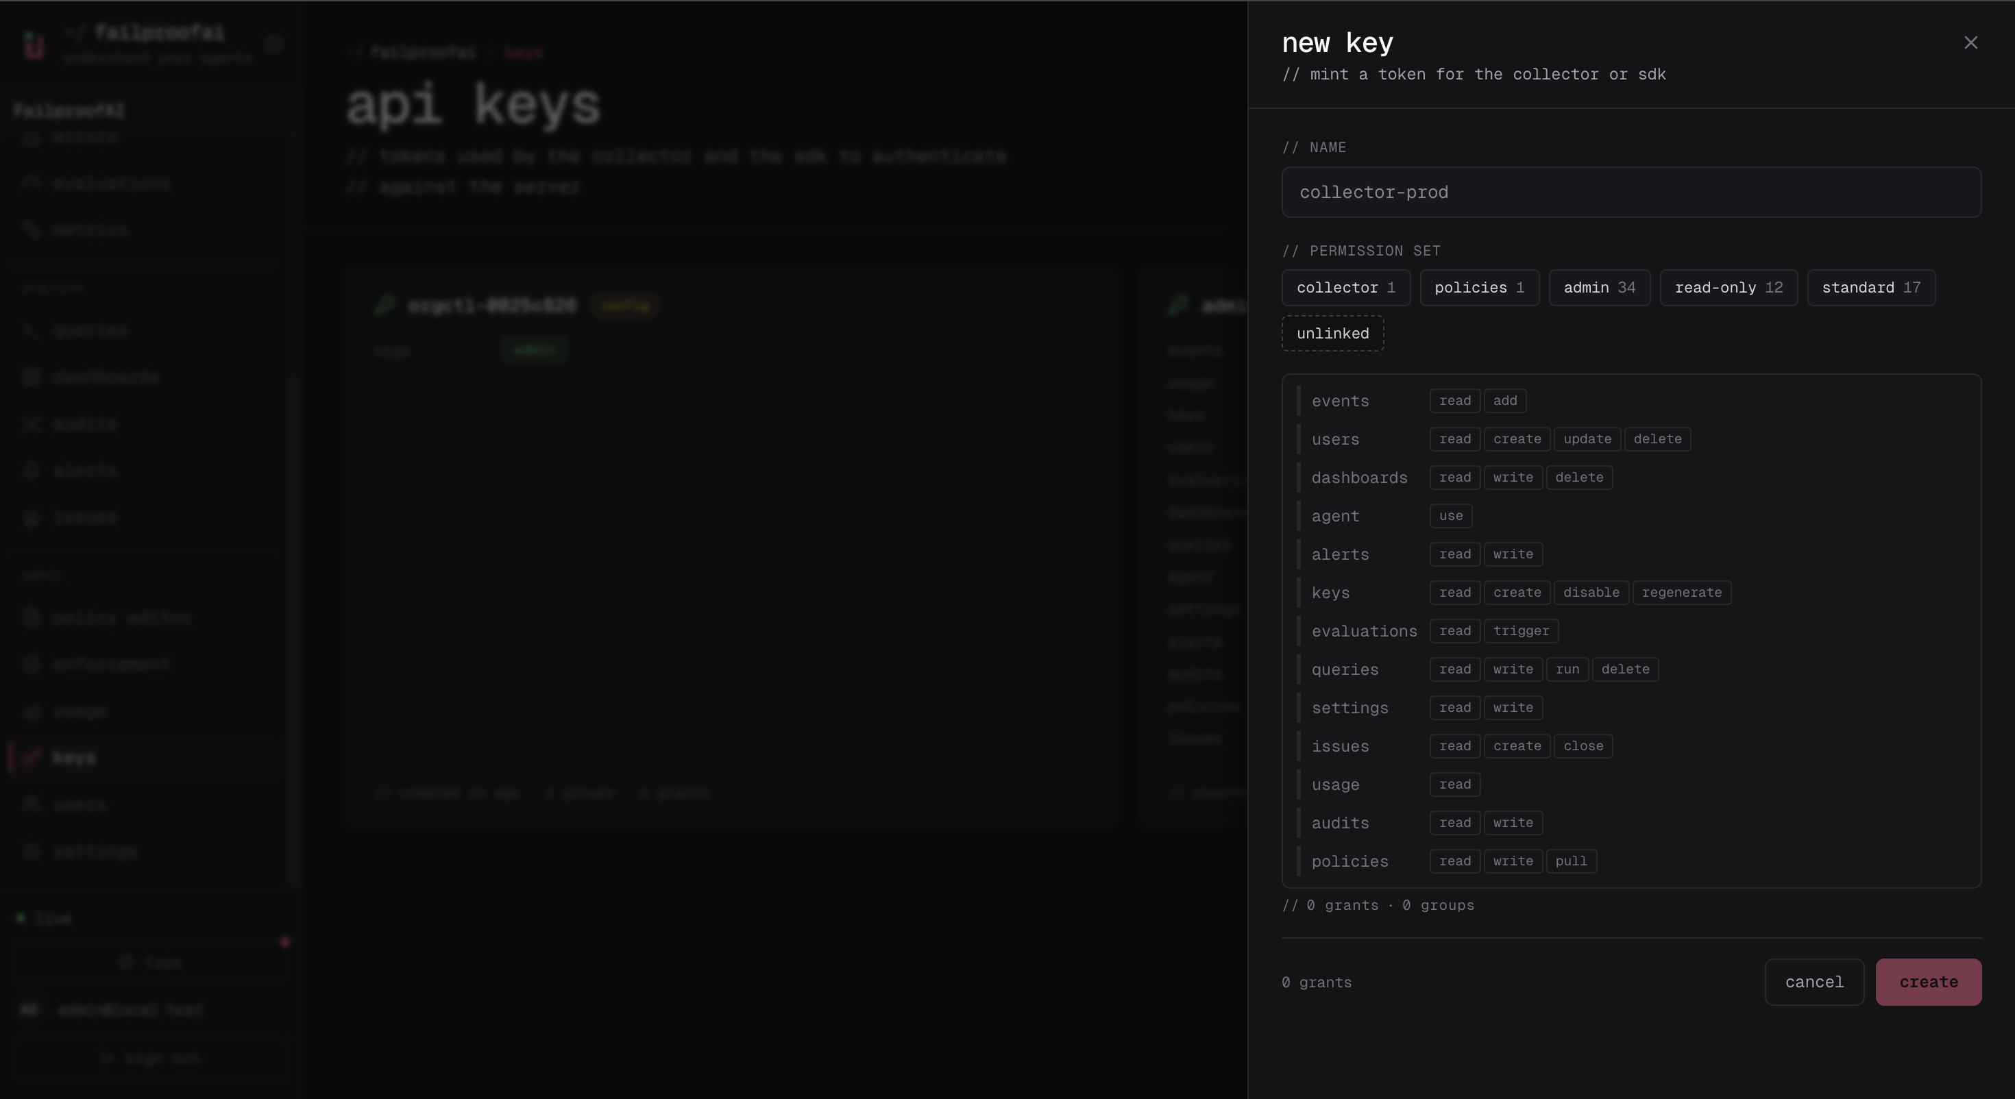Screen dimensions: 2015x1099
Task: Click the key name input field
Action: (x=1631, y=193)
